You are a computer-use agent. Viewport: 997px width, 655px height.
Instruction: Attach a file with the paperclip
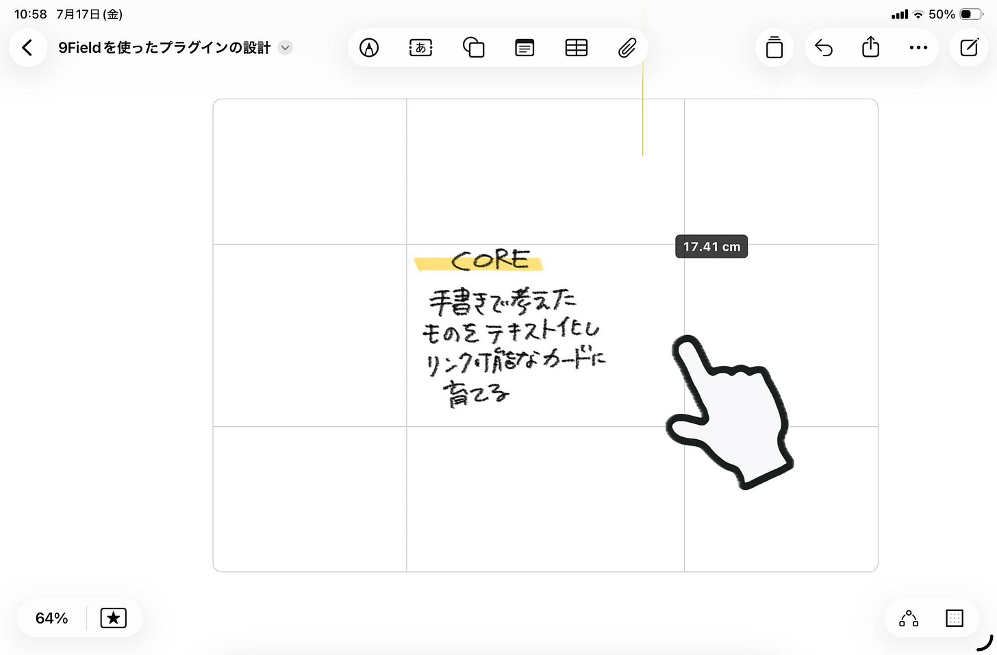(x=627, y=48)
